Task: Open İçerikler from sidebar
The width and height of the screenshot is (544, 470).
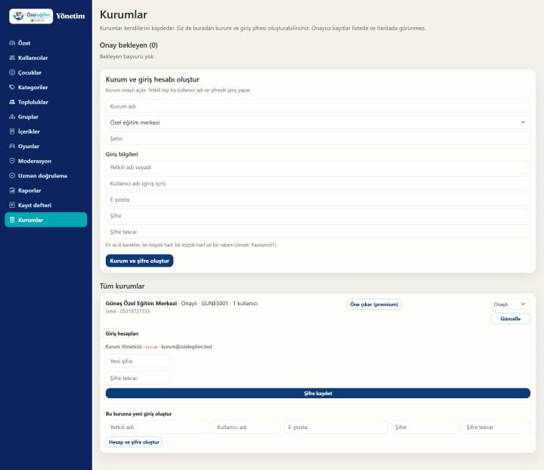Action: [46, 131]
